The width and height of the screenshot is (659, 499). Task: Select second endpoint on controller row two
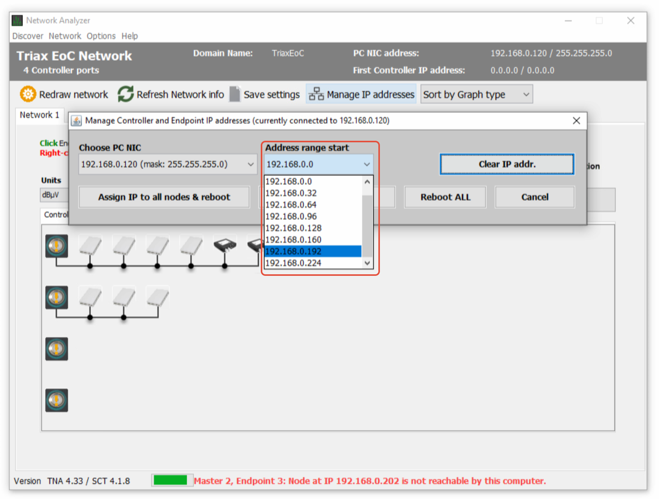124,297
